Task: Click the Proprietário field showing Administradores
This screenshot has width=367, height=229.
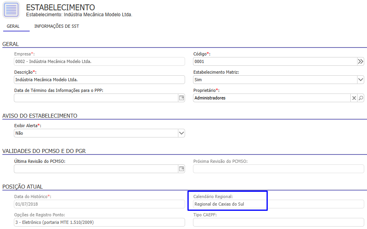Action: (x=271, y=98)
